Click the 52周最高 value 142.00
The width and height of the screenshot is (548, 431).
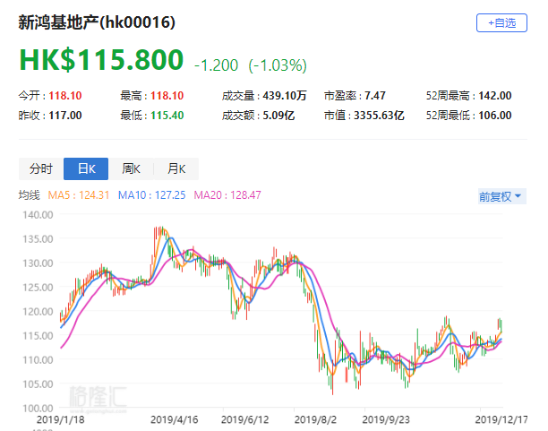pos(493,96)
